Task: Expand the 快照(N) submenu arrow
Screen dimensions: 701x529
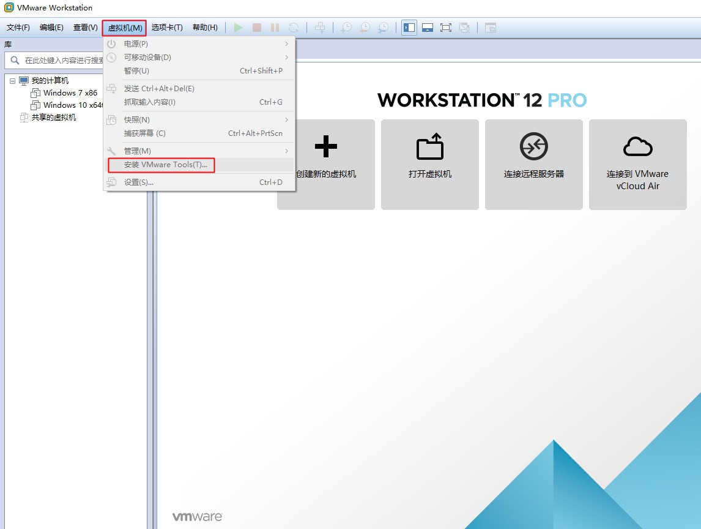Action: pyautogui.click(x=286, y=119)
